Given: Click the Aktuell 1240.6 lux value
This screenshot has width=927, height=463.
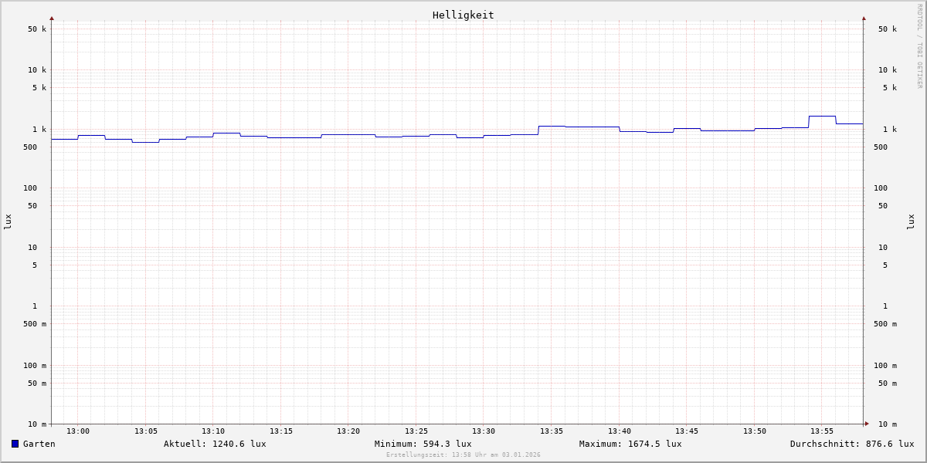Looking at the screenshot, I should [x=215, y=444].
